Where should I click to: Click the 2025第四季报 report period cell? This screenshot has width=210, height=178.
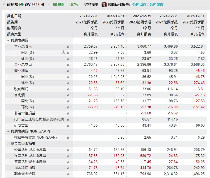(193, 22)
